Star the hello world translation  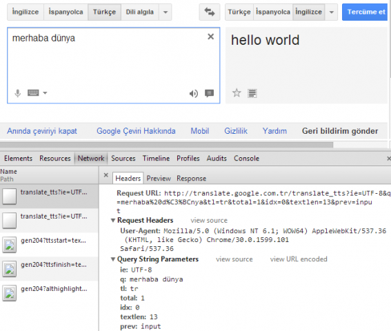coord(237,93)
